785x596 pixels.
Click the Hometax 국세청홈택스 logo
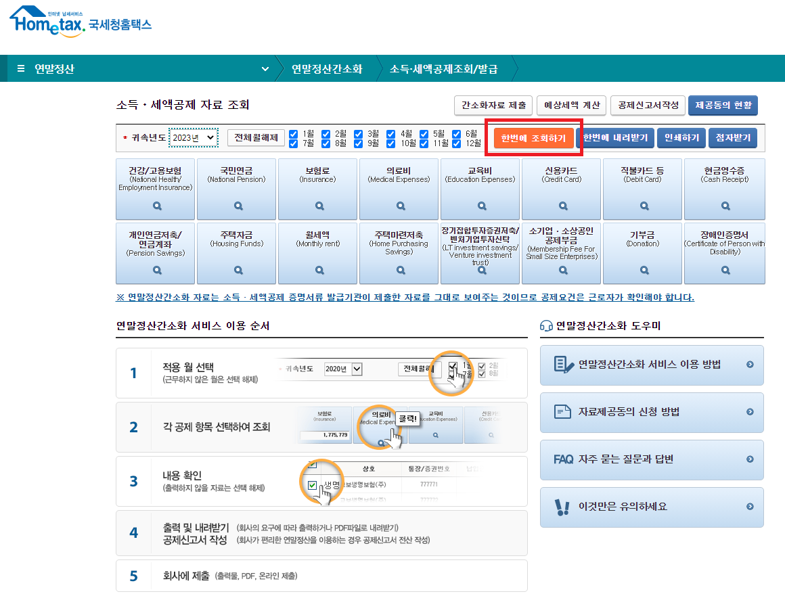[x=80, y=24]
